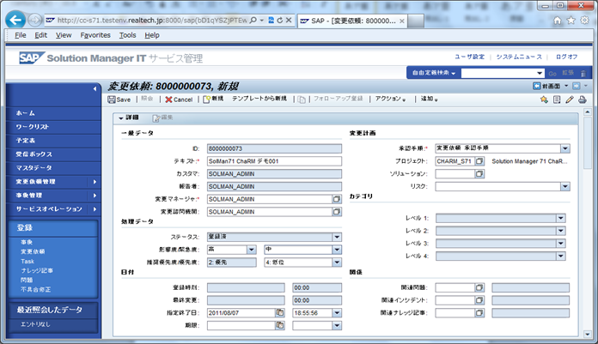Close the SAP browser tab
598x344 pixels.
pos(402,21)
